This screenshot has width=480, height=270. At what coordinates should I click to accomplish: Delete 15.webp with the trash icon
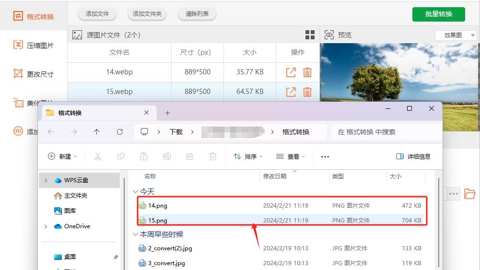pyautogui.click(x=307, y=92)
